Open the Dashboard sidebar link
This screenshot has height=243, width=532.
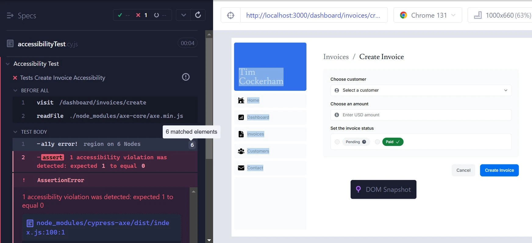(x=258, y=118)
